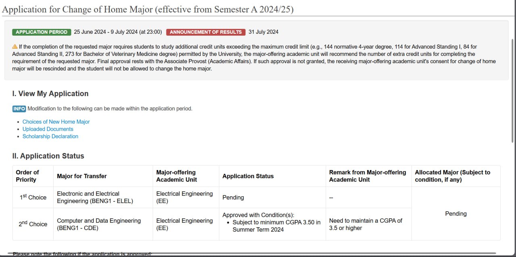
Task: Click the orange warning triangle icon
Action: (15, 47)
